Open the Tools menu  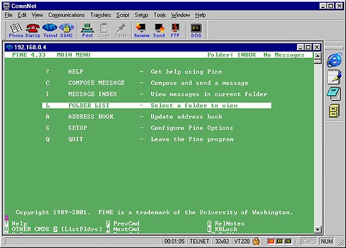[160, 15]
